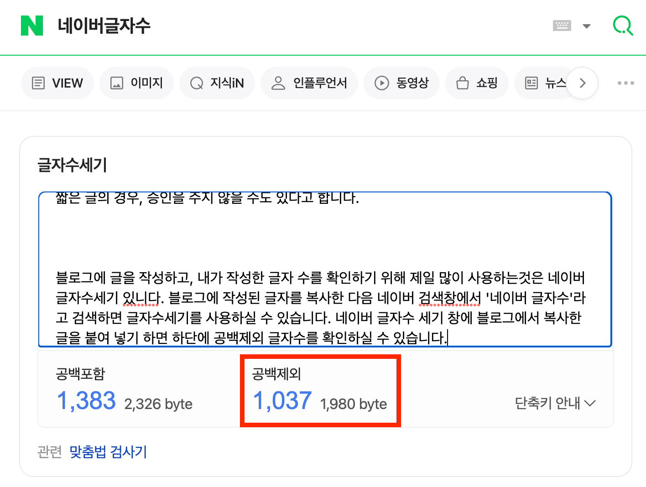Select the VIEW tab icon
Screen dimensions: 646x487
(39, 83)
